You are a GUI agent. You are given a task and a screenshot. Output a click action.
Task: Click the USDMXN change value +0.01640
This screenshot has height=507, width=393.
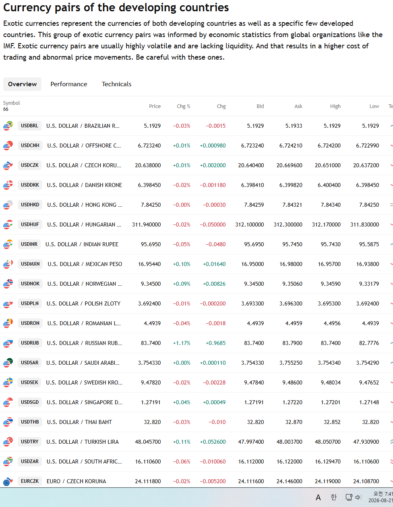point(214,264)
